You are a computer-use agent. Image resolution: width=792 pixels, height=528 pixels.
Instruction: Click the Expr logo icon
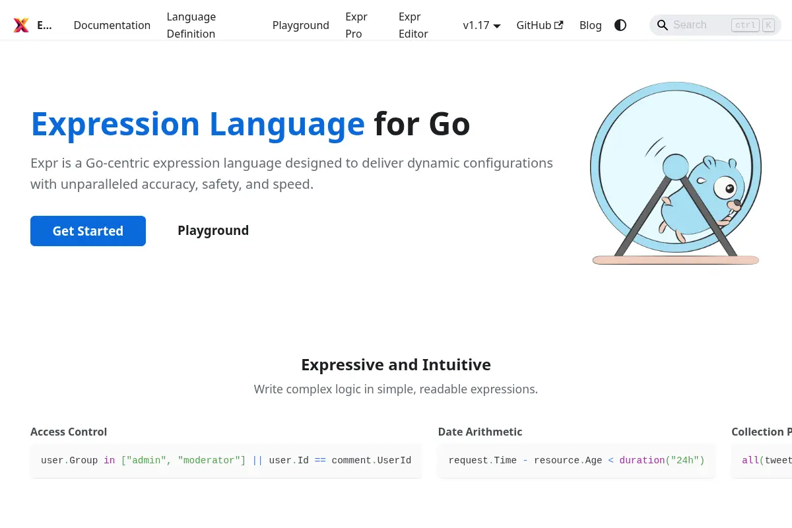21,25
